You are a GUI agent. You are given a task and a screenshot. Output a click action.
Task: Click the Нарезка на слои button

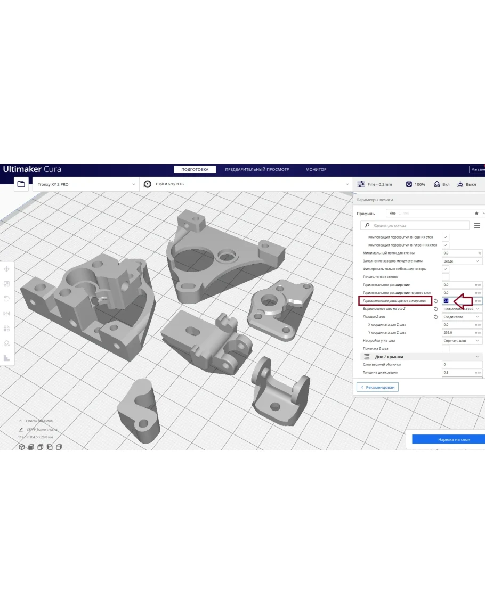pos(448,439)
